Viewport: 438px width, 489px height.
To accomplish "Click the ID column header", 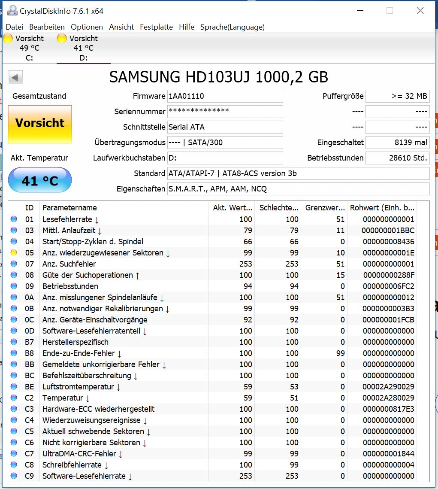I will 29,208.
